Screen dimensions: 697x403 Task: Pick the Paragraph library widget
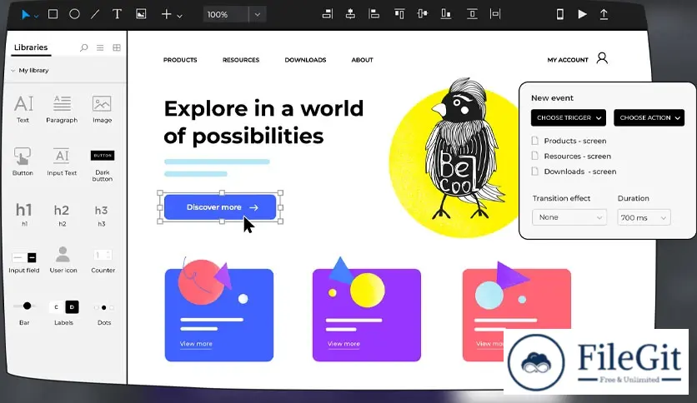point(62,109)
